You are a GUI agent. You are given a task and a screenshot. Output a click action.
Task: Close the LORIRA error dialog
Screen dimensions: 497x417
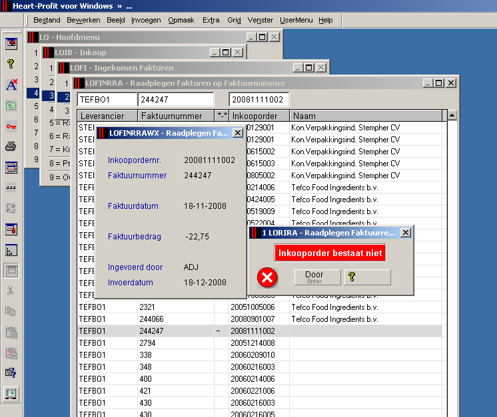[406, 233]
